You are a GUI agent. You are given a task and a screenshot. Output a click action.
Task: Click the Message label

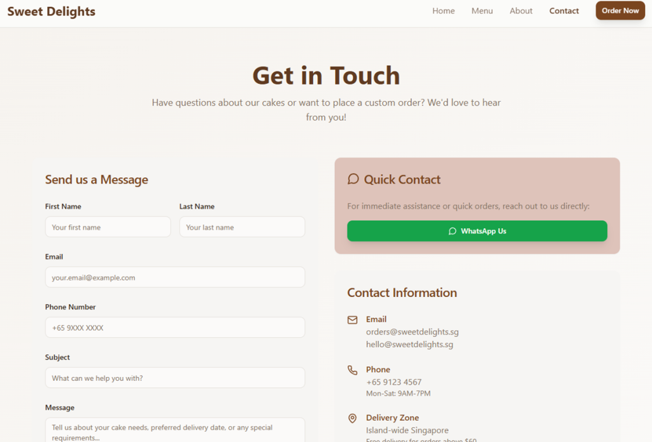[59, 408]
